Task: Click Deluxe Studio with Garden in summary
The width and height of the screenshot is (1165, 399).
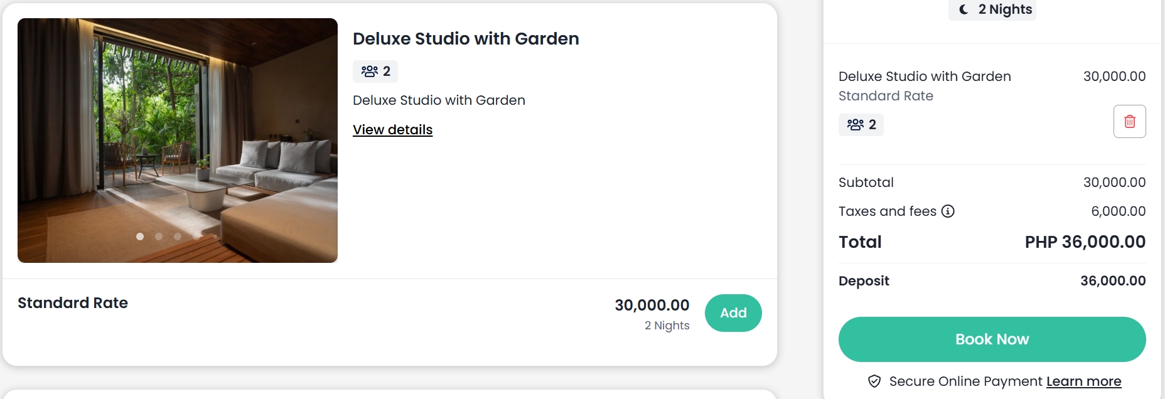Action: (x=924, y=77)
